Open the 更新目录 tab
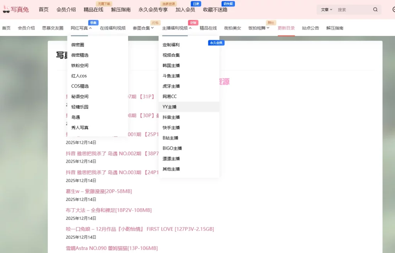Screen dimensions: 395x253 pos(286,28)
